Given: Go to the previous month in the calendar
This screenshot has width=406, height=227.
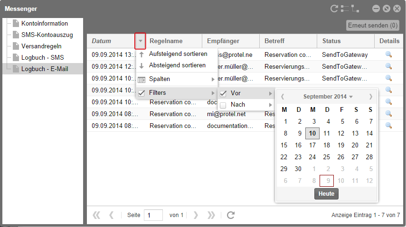Looking at the screenshot, I should [x=283, y=97].
